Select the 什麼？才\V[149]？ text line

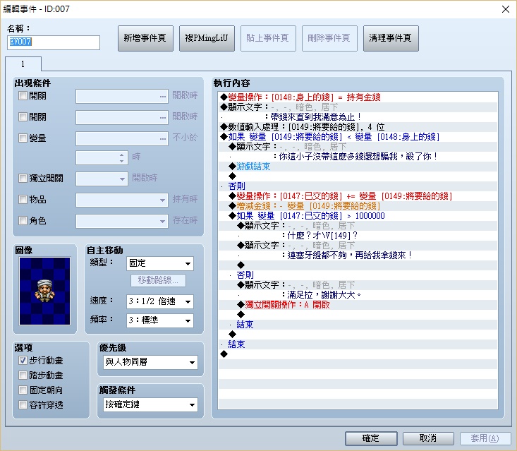[358, 236]
